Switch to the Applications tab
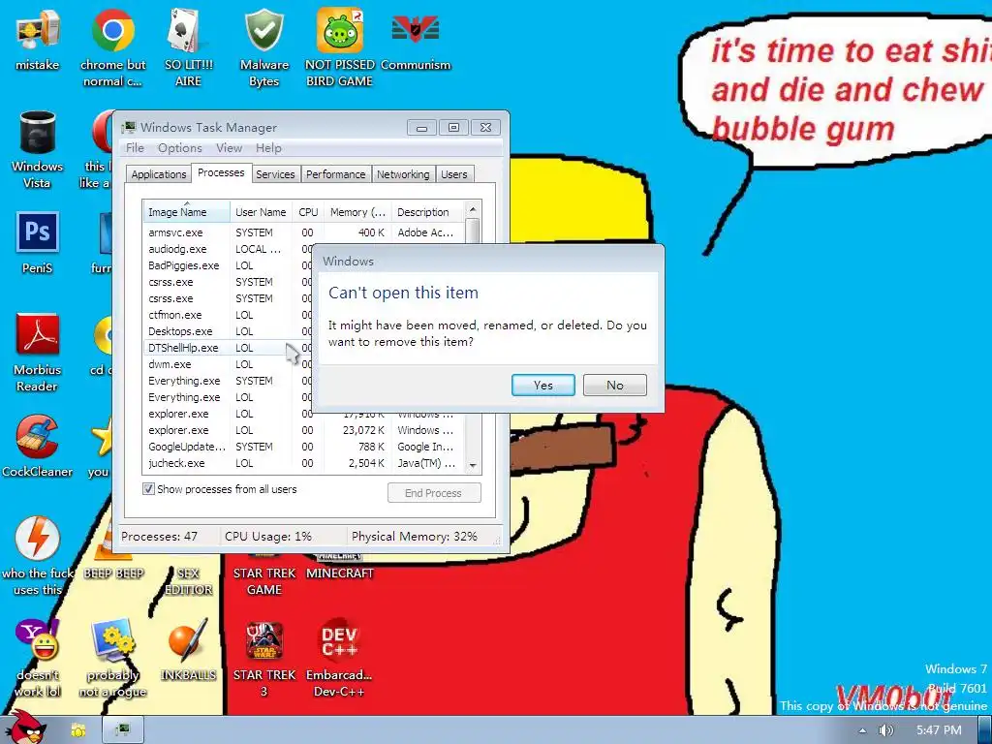The width and height of the screenshot is (992, 744). click(159, 174)
